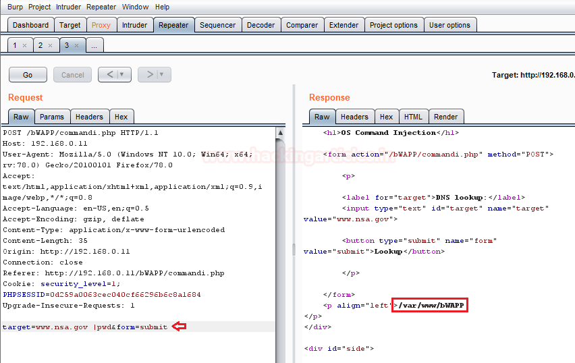Switch to the Proxy tab
The width and height of the screenshot is (575, 363).
(101, 25)
